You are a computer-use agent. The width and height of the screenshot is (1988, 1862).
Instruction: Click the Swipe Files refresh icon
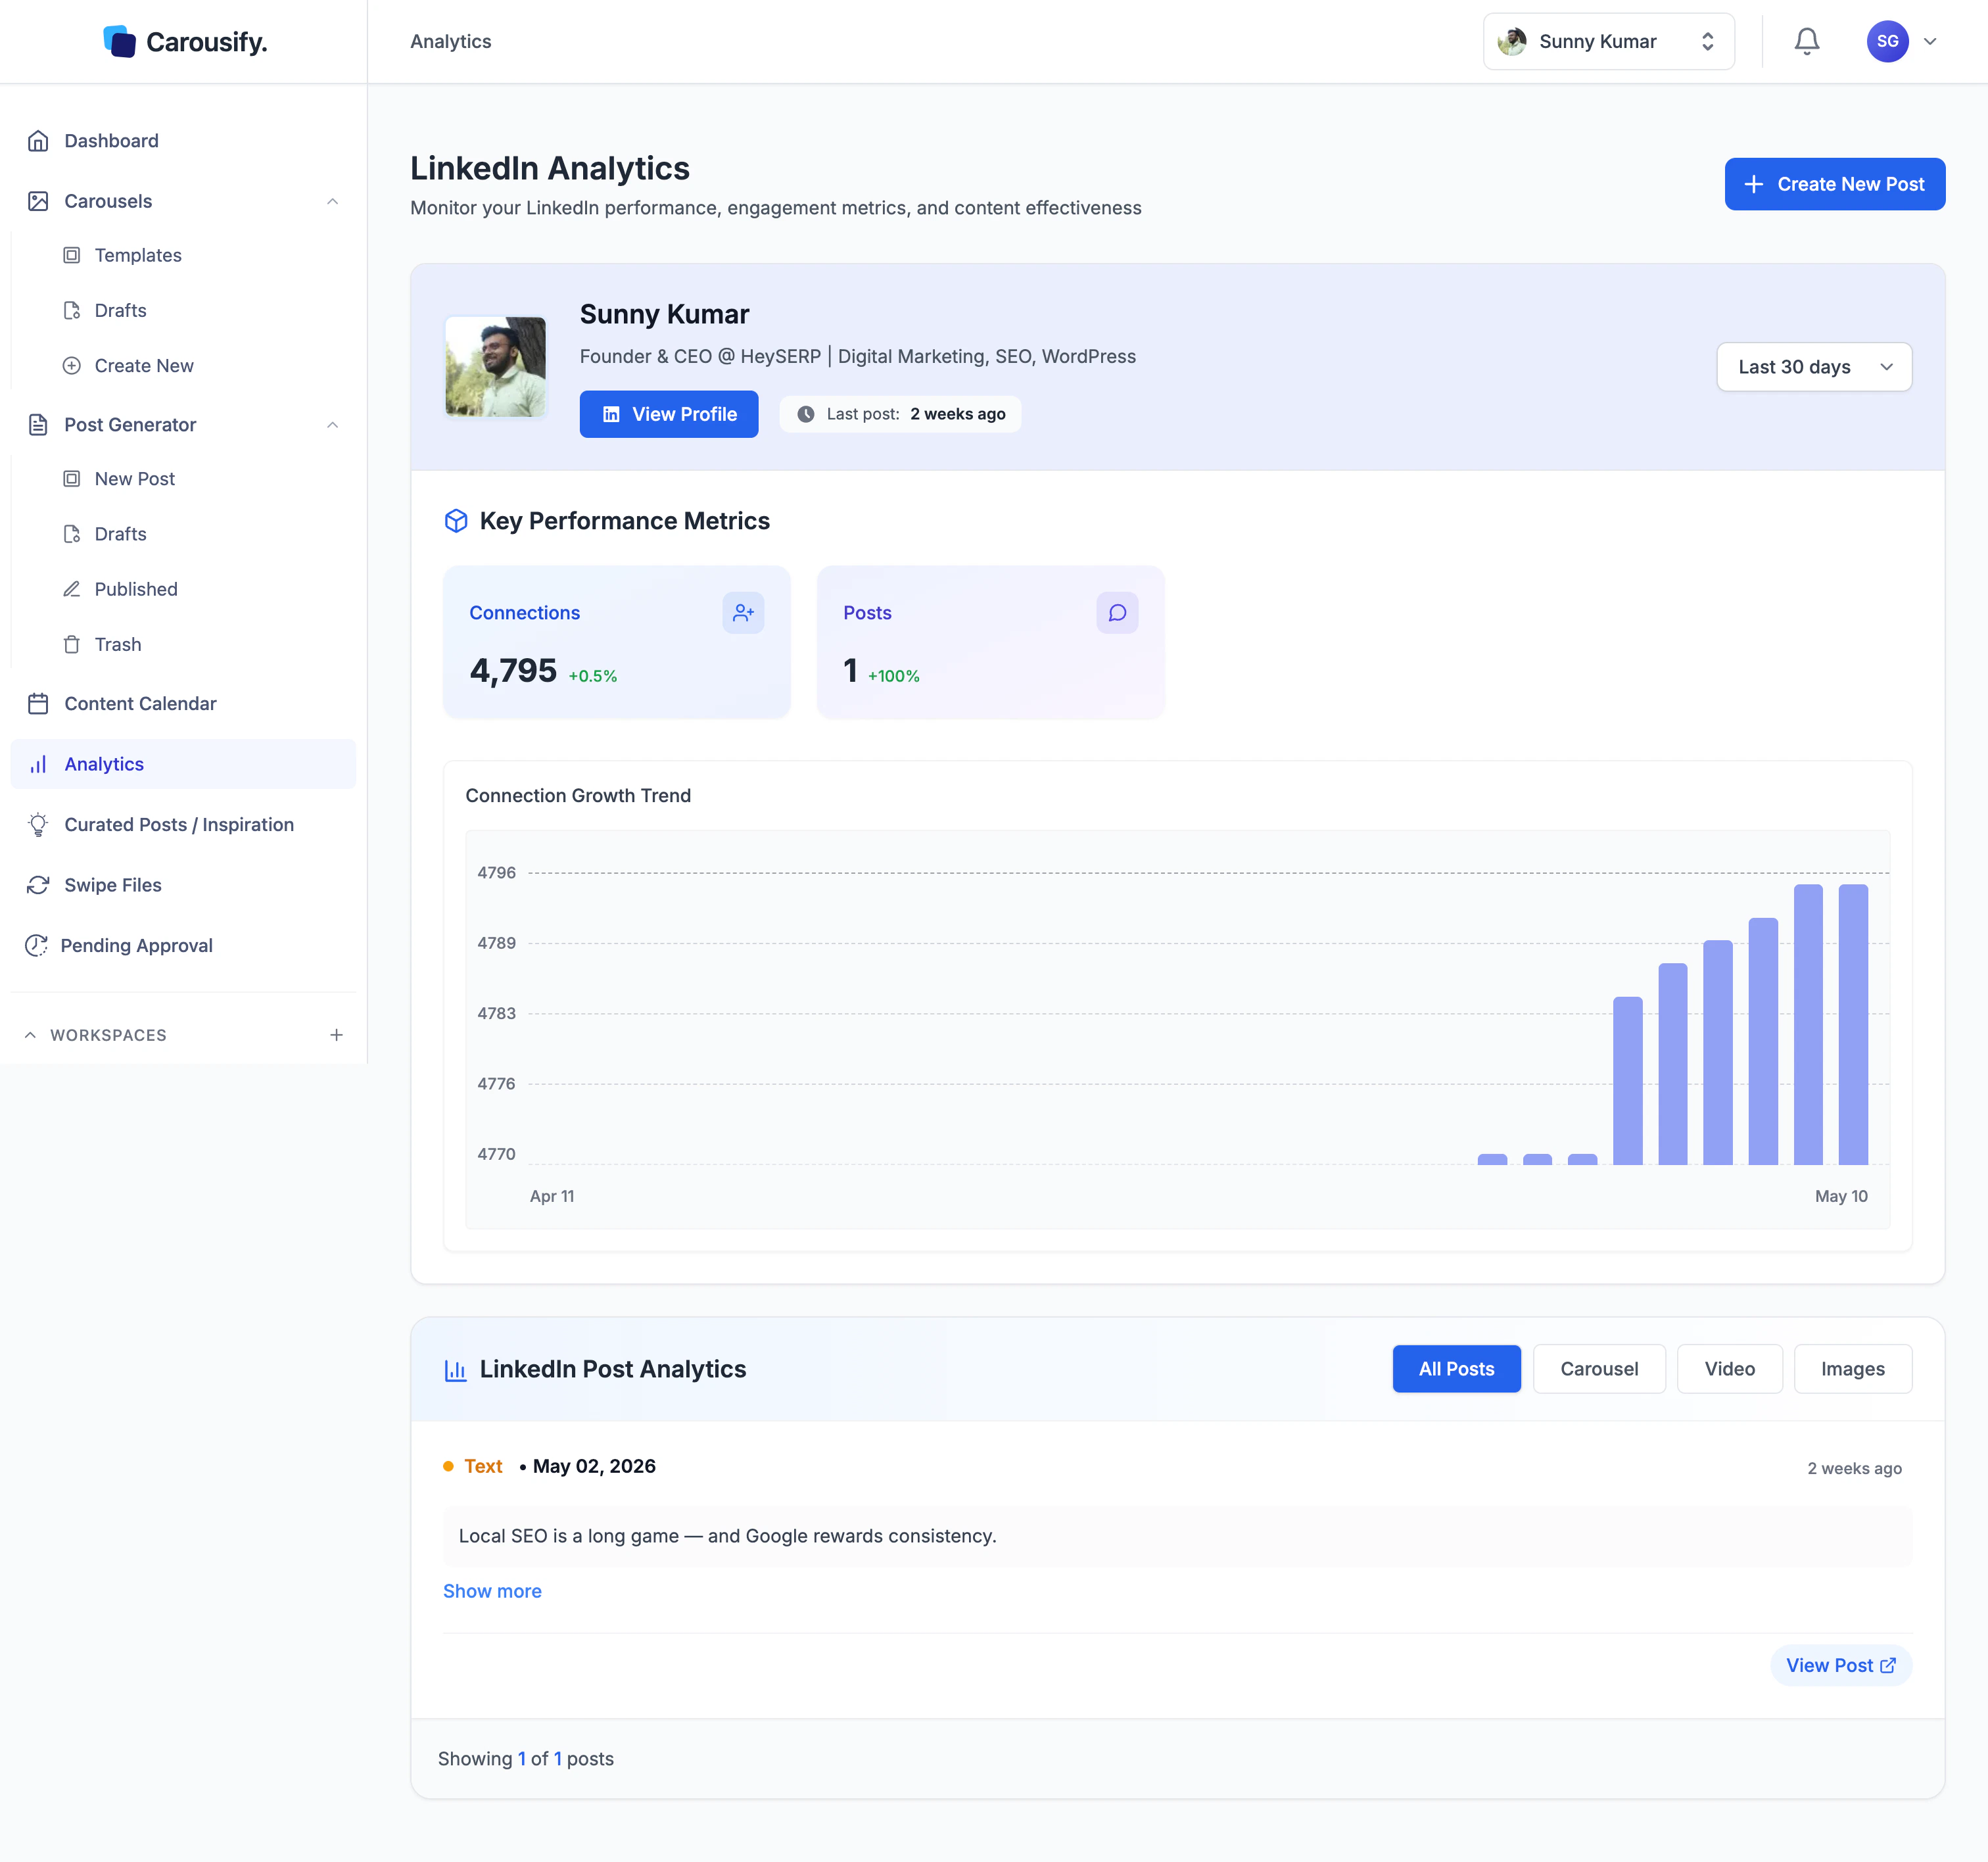pyautogui.click(x=38, y=885)
